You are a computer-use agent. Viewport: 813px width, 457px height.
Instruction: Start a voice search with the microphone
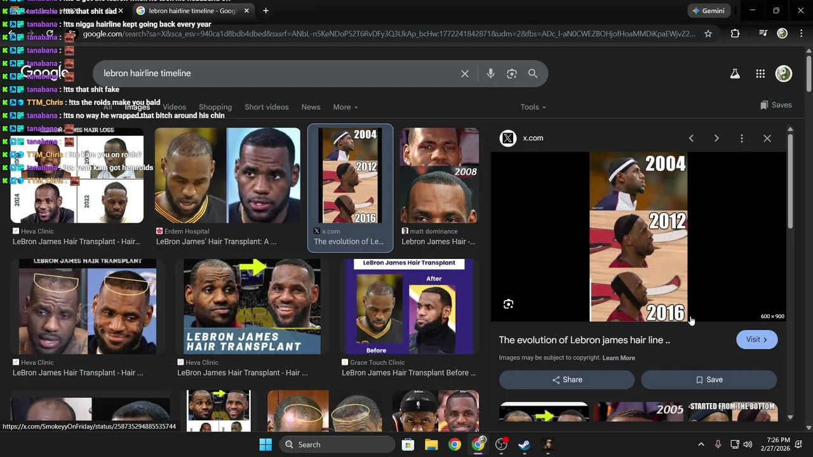(x=490, y=74)
